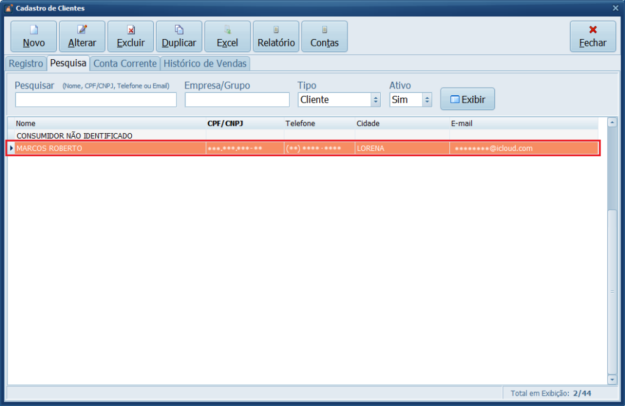Screen dimensions: 625x406
Task: Click the Fechar button with red X
Action: (593, 37)
